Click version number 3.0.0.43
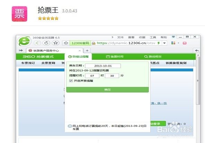205x143 pixels. coord(70,11)
